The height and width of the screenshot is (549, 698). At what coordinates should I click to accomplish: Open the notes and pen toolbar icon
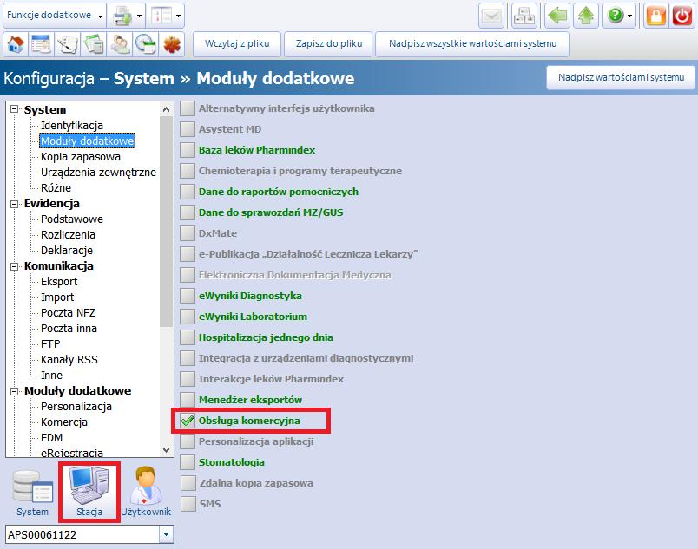tap(67, 44)
